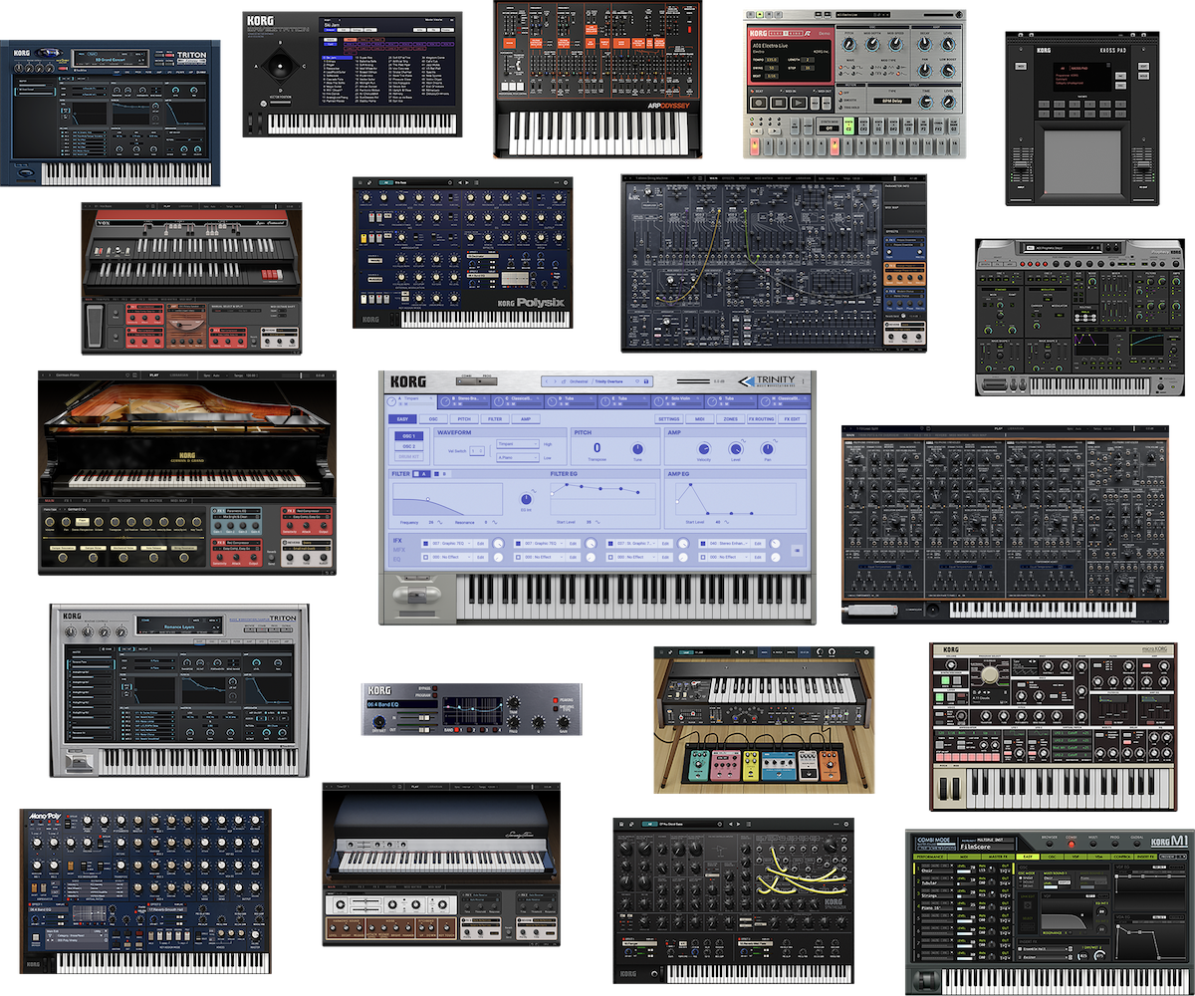Click the lock icon next to the Trinity preset name

tap(645, 379)
